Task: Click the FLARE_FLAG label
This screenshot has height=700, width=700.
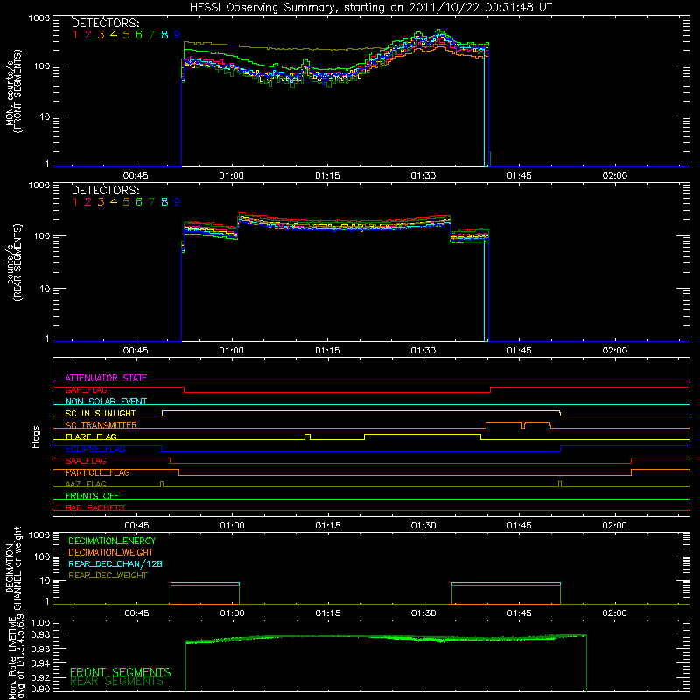Action: click(x=91, y=437)
